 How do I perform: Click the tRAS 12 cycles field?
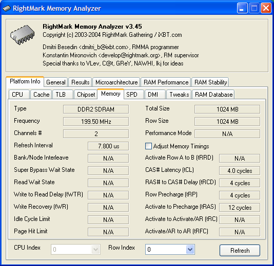point(240,207)
